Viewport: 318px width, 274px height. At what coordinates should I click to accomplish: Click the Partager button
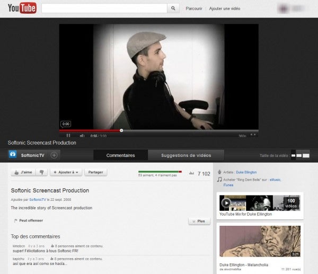click(x=95, y=172)
